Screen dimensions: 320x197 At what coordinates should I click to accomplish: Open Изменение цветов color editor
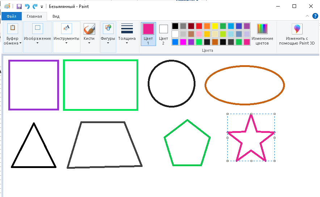262,34
